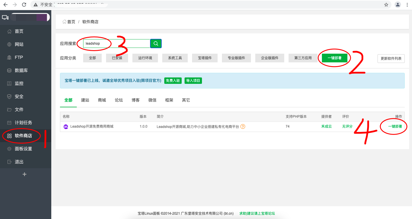Switch to the 论坛 tab
412x219 pixels.
click(119, 100)
